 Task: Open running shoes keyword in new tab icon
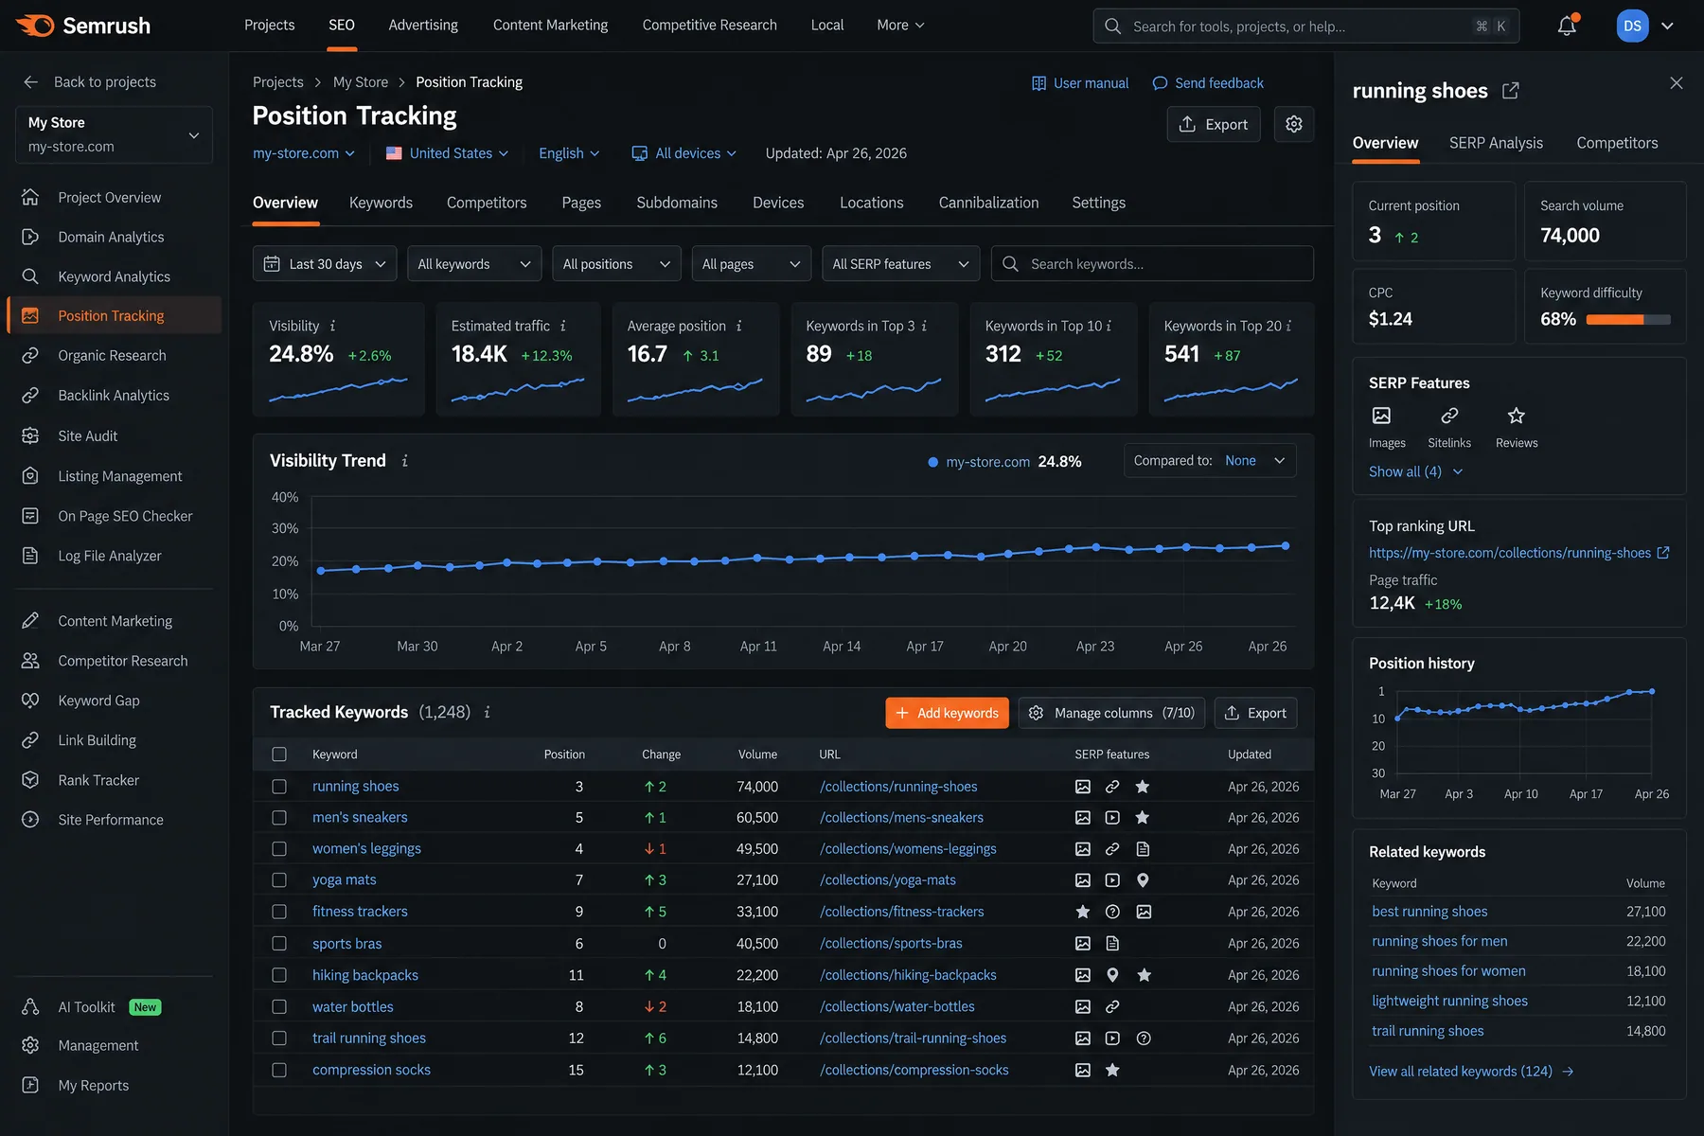[1511, 91]
